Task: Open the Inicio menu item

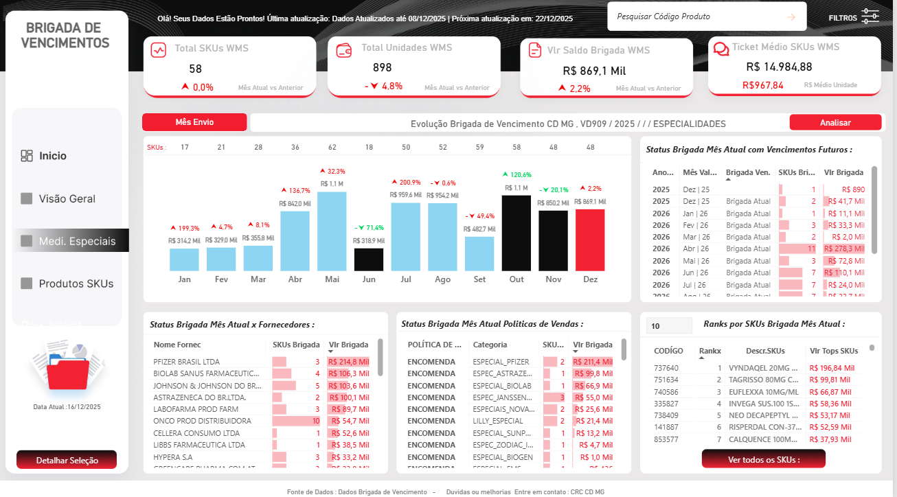Action: (x=53, y=156)
